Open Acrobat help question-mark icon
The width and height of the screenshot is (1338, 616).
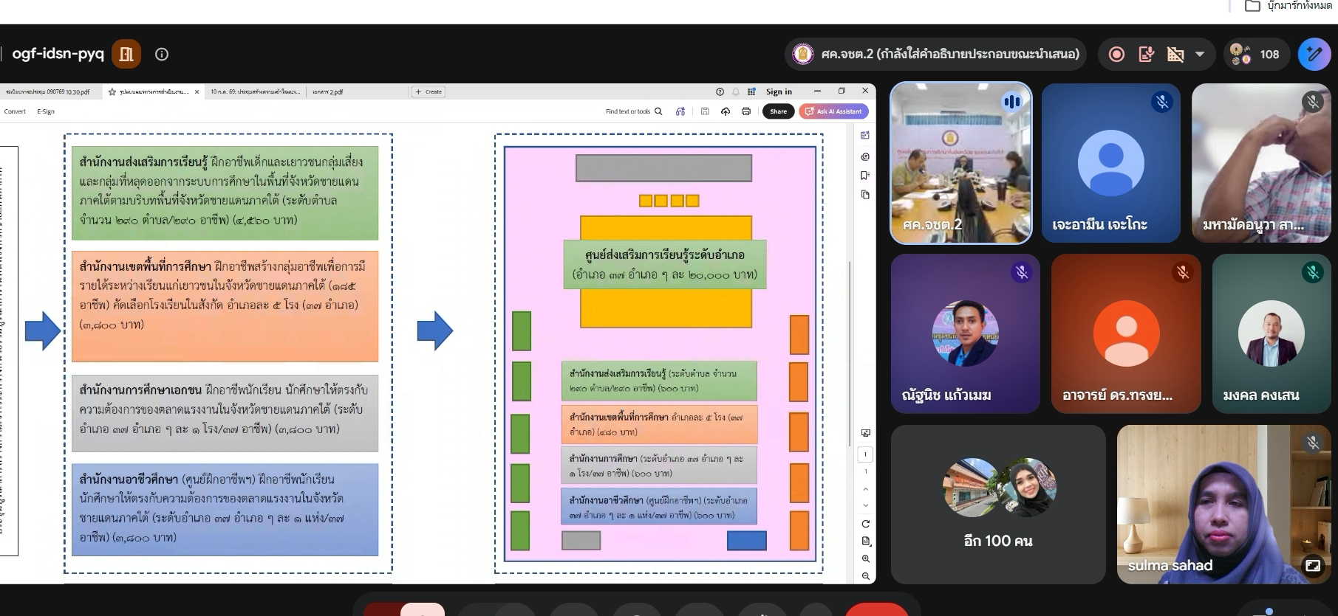tap(720, 91)
